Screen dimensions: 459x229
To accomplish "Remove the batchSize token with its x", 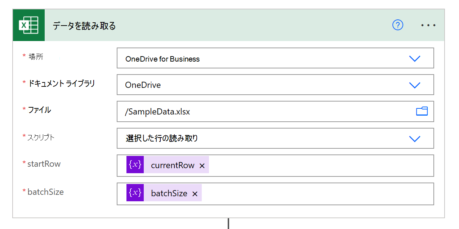I will click(195, 193).
